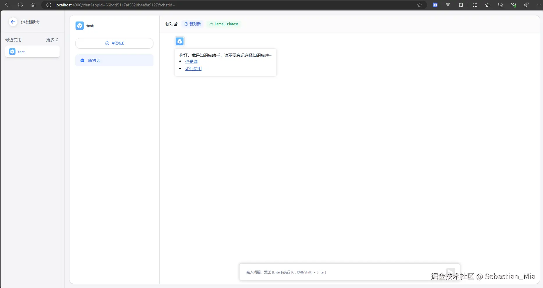Open browser essentials heart icon
Screen dimensions: 543x288
coord(513,5)
